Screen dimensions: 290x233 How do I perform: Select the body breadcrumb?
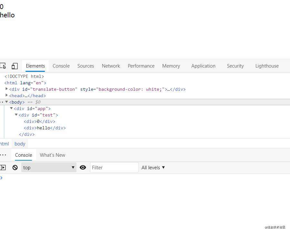tap(20, 144)
